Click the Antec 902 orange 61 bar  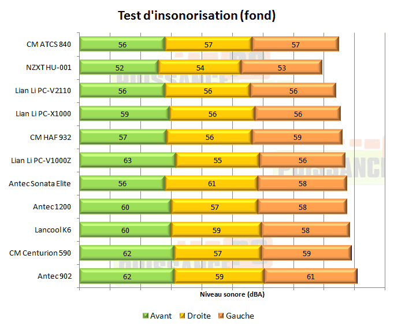(x=310, y=276)
